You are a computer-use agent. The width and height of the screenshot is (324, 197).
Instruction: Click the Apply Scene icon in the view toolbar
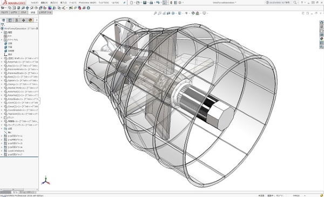198,13
